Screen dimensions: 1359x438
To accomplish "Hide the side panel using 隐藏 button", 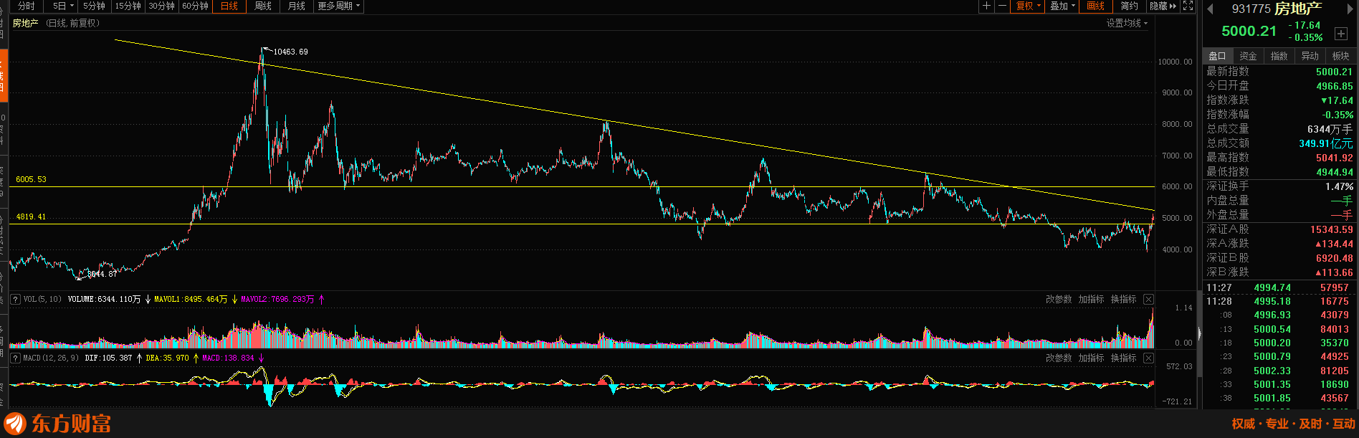I will pyautogui.click(x=1163, y=6).
